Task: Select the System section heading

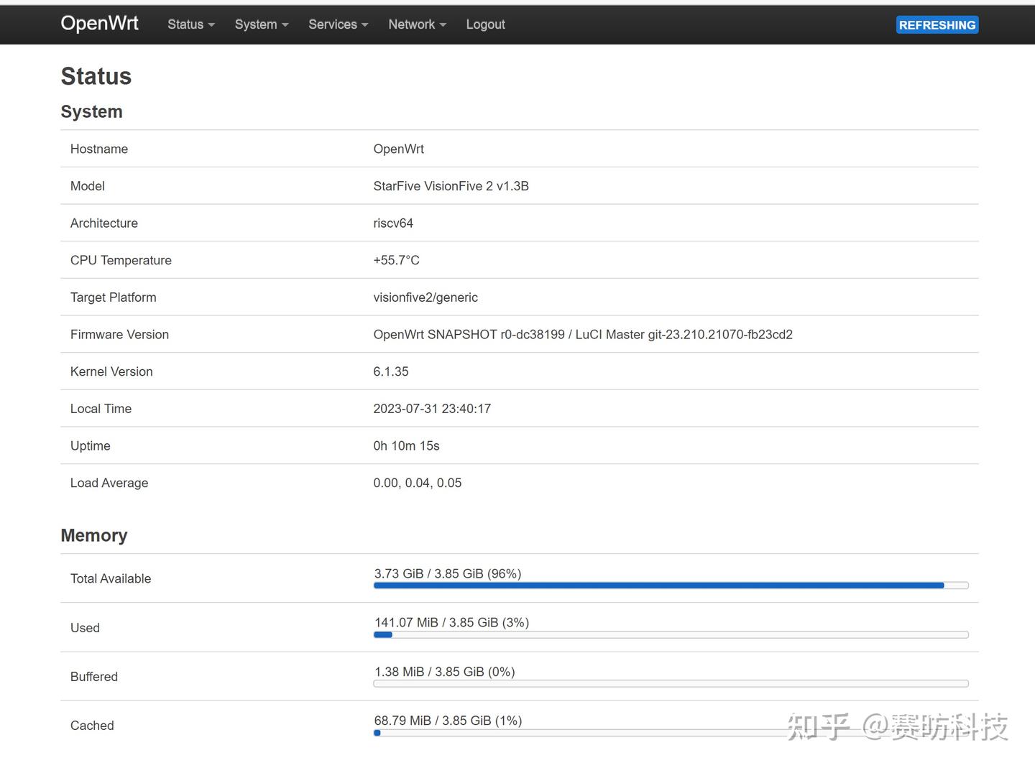Action: [92, 111]
